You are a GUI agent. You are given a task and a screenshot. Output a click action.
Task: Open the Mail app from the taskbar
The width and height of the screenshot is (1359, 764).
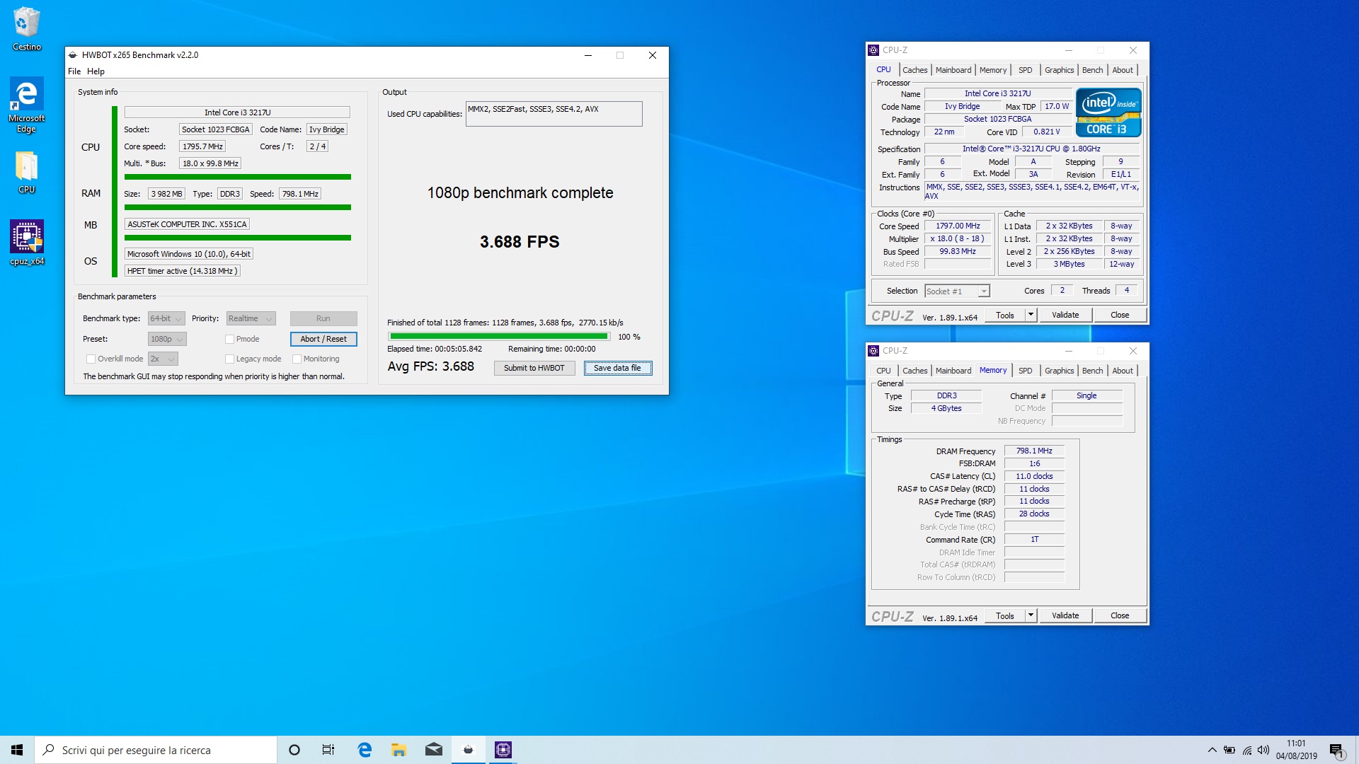pyautogui.click(x=434, y=750)
